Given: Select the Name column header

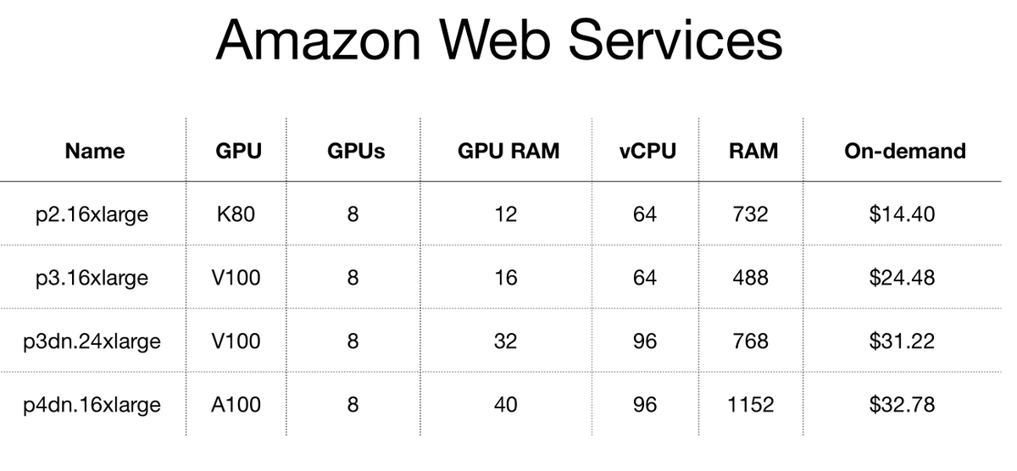Looking at the screenshot, I should point(94,151).
